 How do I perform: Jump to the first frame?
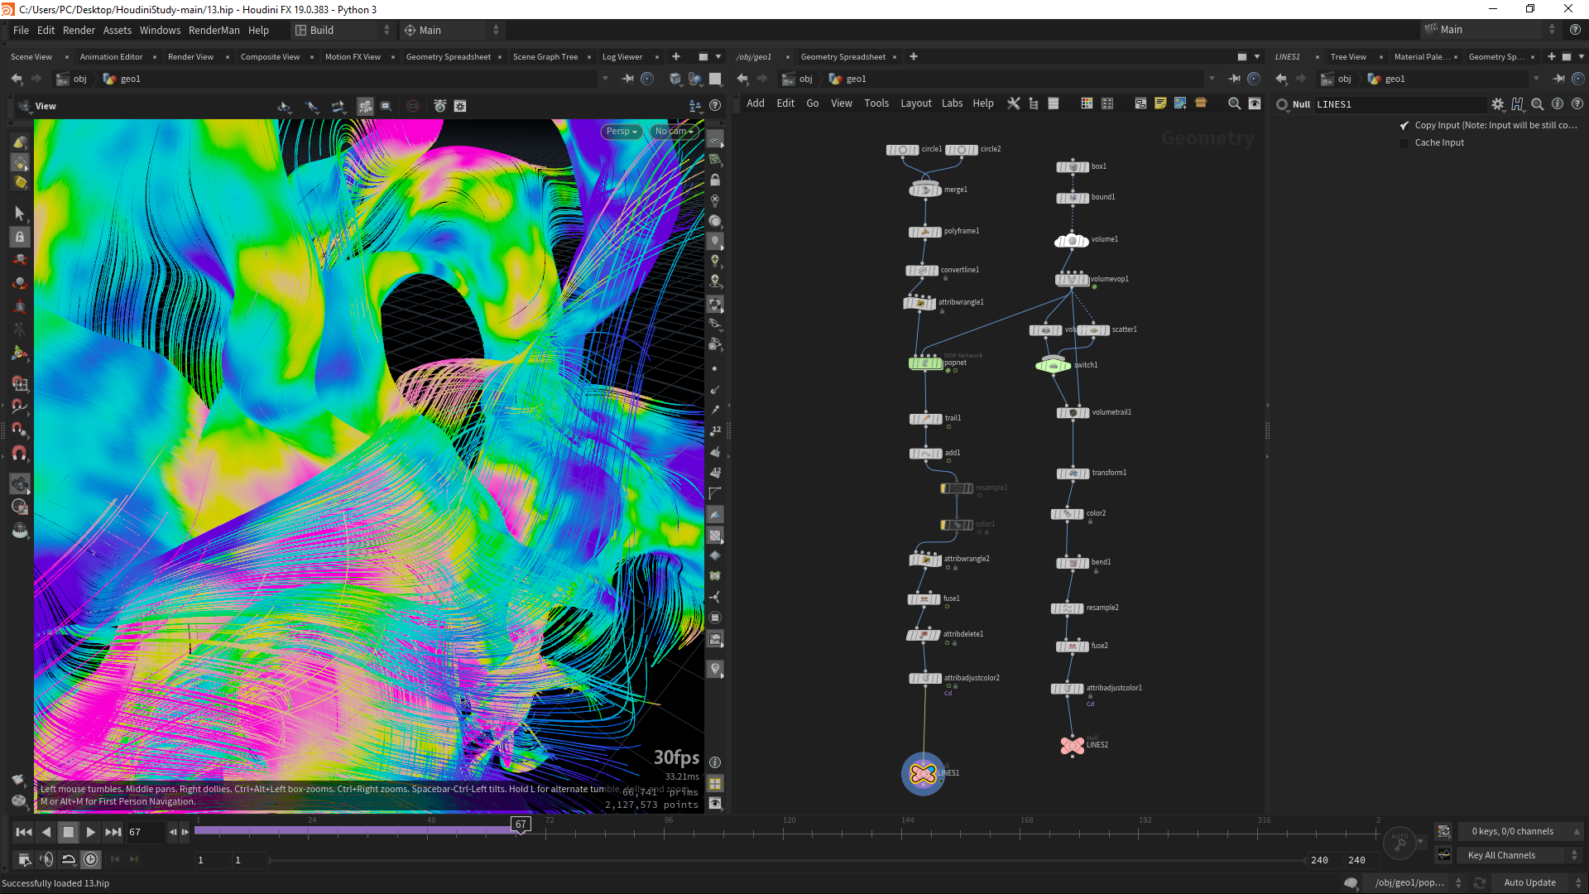[24, 832]
